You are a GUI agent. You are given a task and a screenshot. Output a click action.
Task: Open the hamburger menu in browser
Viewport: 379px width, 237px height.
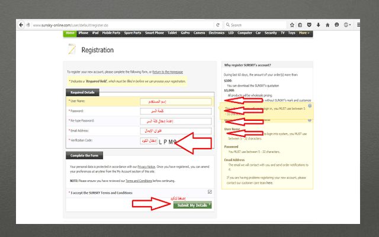358,25
